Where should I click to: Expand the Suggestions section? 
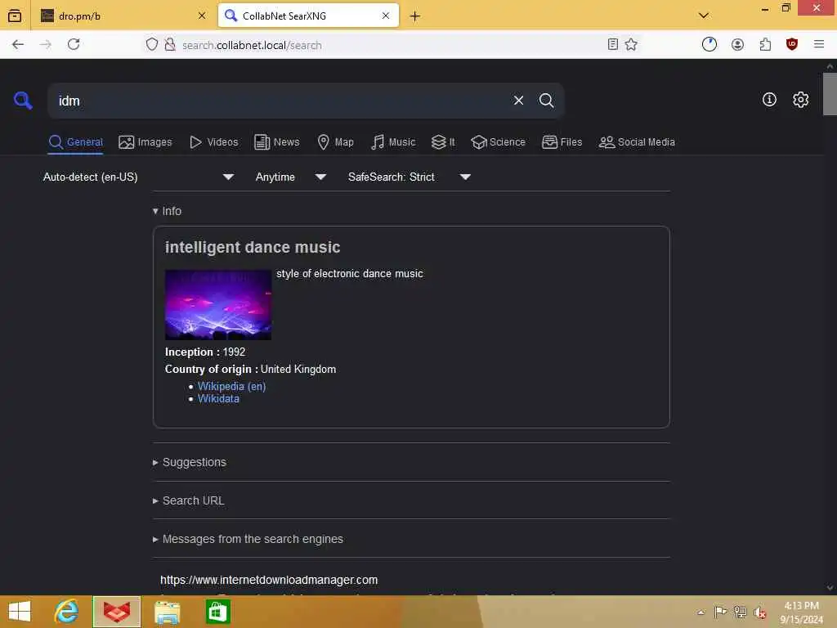190,463
